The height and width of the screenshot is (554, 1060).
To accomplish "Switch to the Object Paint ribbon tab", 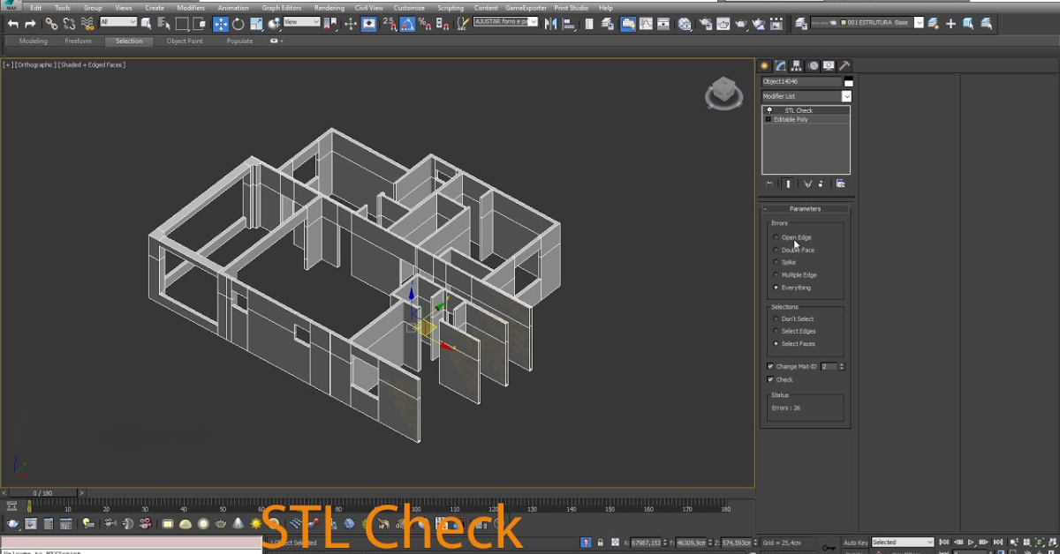I will (185, 41).
